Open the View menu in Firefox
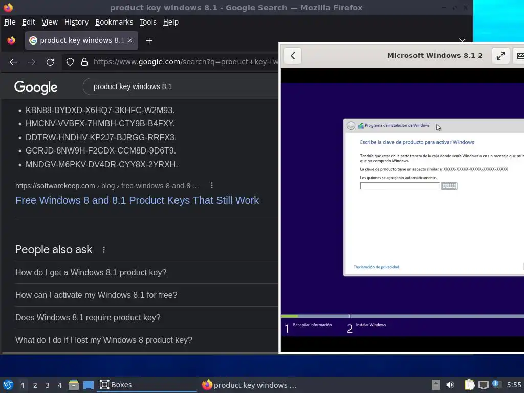The height and width of the screenshot is (393, 524). pos(50,22)
